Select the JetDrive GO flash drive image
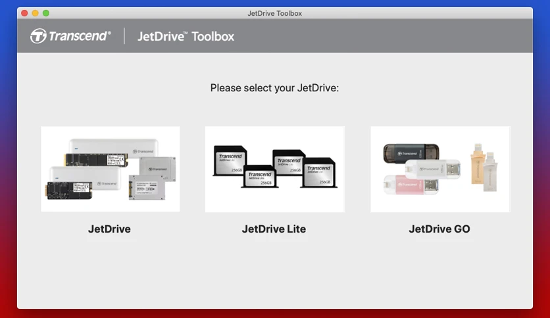 click(x=440, y=169)
